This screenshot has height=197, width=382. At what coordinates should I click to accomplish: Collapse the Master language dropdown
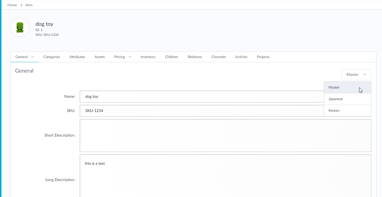356,75
